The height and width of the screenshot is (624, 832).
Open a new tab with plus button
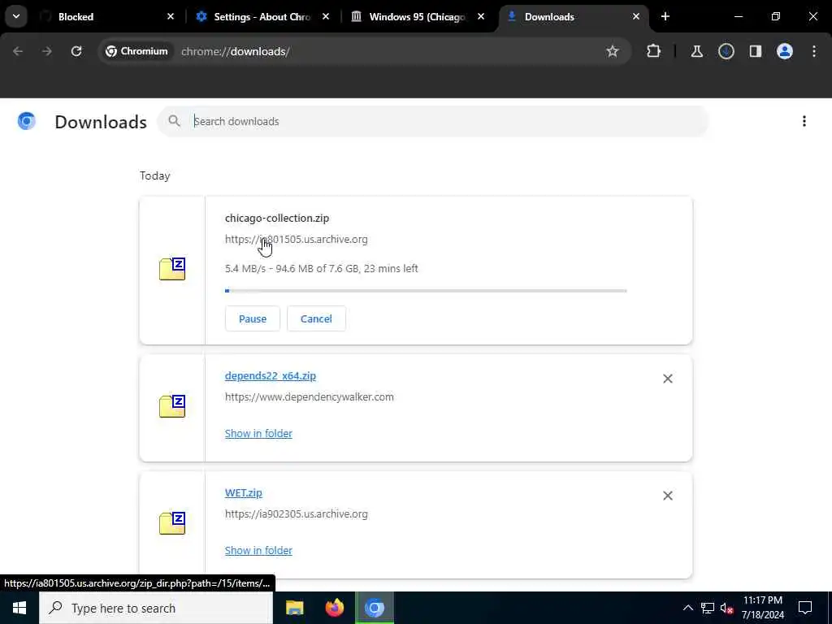(665, 16)
